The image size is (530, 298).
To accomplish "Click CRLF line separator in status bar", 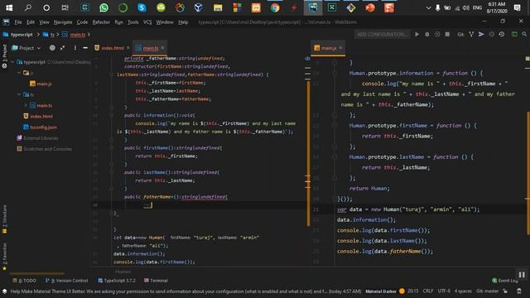I will click(428, 291).
